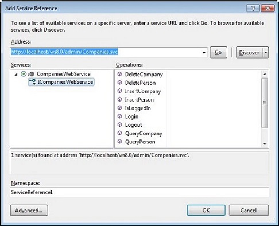Collapse the CompaniesWebService tree node
Screen dimensions: 279x226
pyautogui.click(x=16, y=75)
